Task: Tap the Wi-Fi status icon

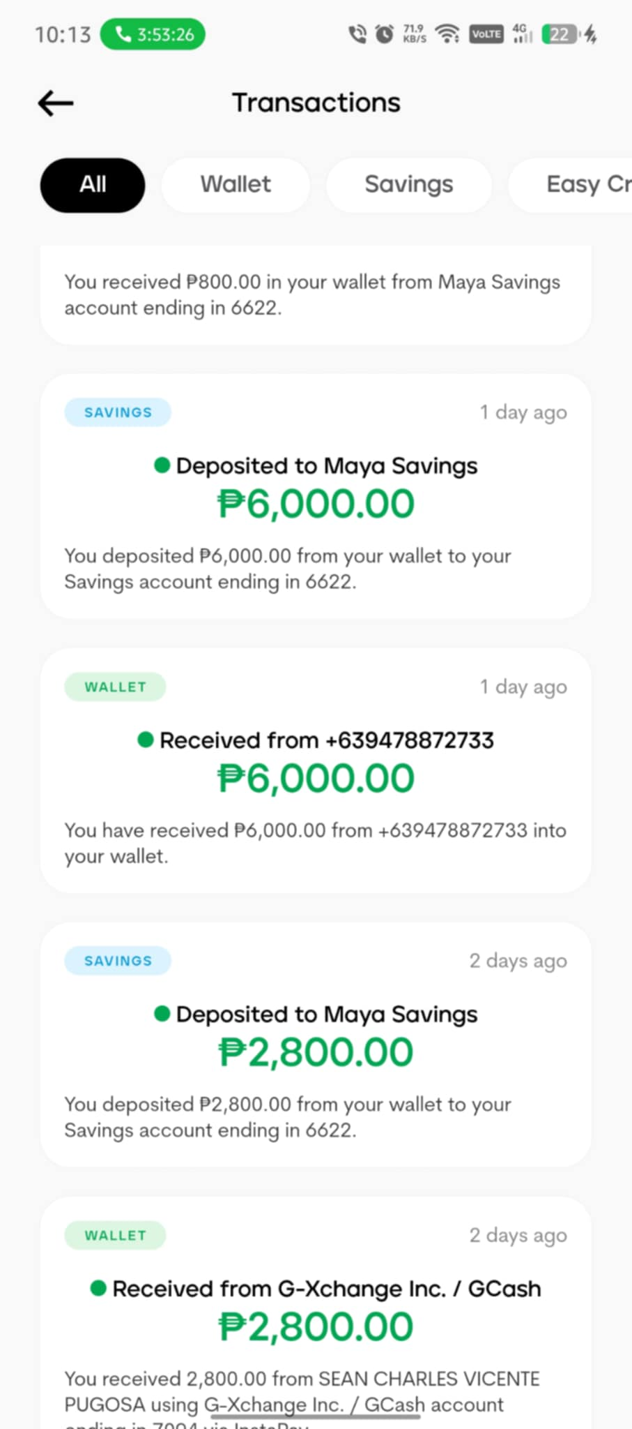Action: (x=447, y=33)
